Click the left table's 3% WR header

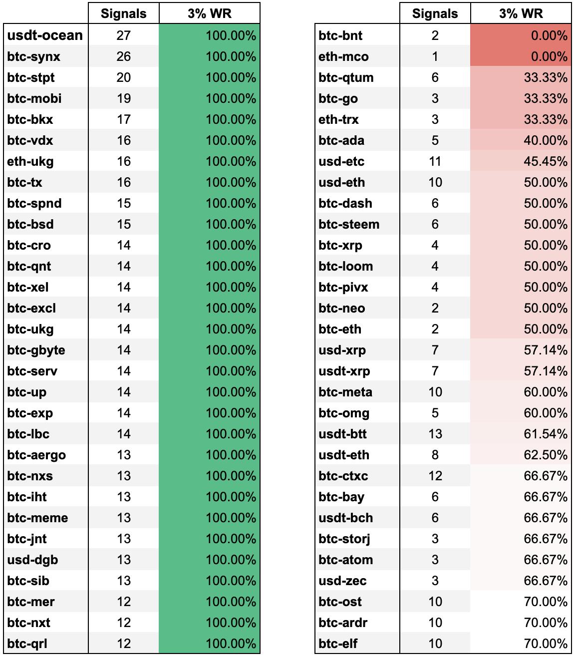(209, 13)
